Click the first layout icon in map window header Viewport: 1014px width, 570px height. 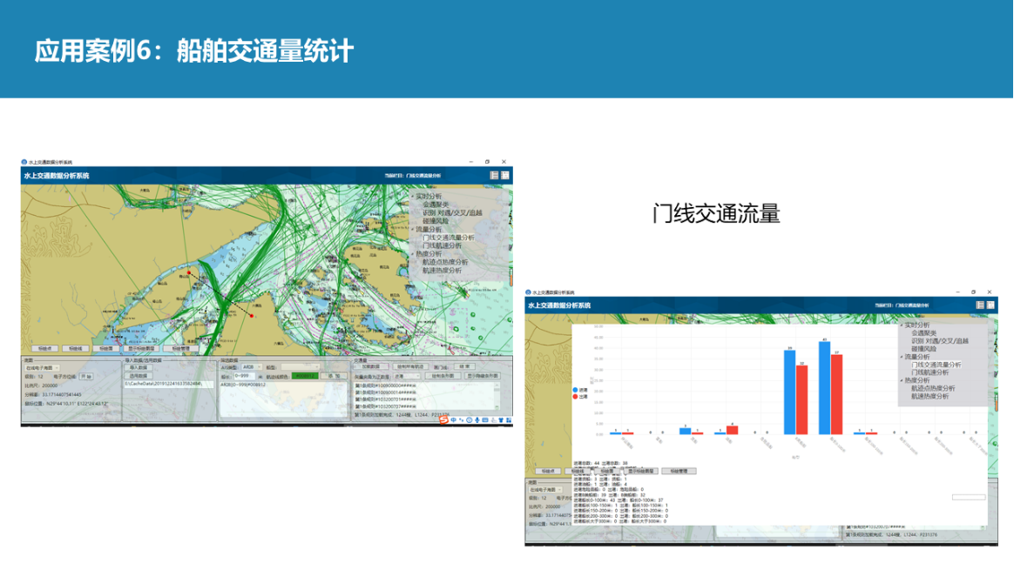pyautogui.click(x=494, y=176)
